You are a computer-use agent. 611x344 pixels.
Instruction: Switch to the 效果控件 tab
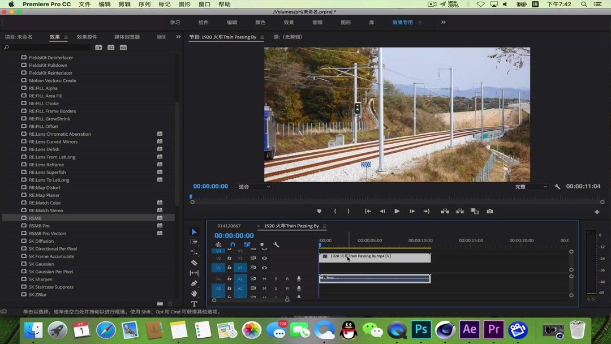coord(87,37)
